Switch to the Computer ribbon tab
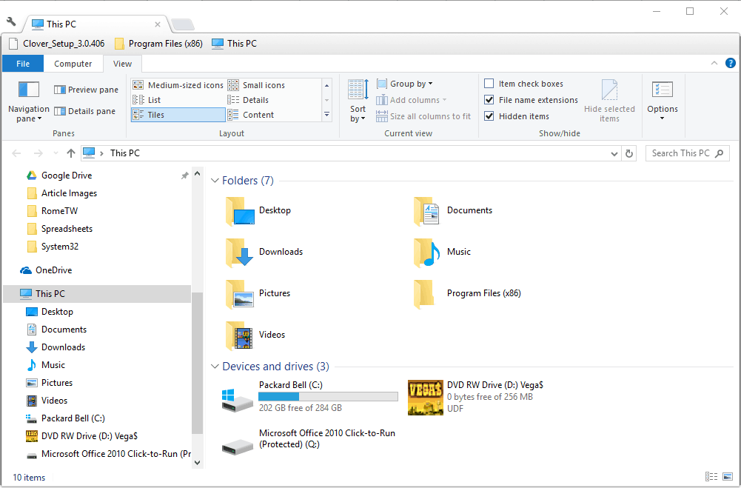 coord(73,64)
